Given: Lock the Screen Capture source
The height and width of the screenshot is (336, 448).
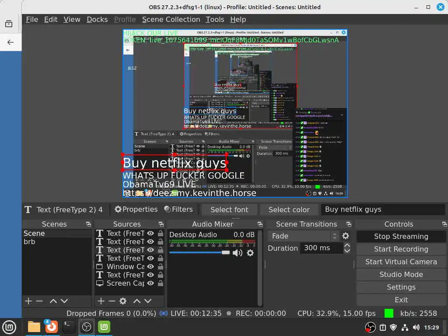Looking at the screenshot, I should click(161, 283).
